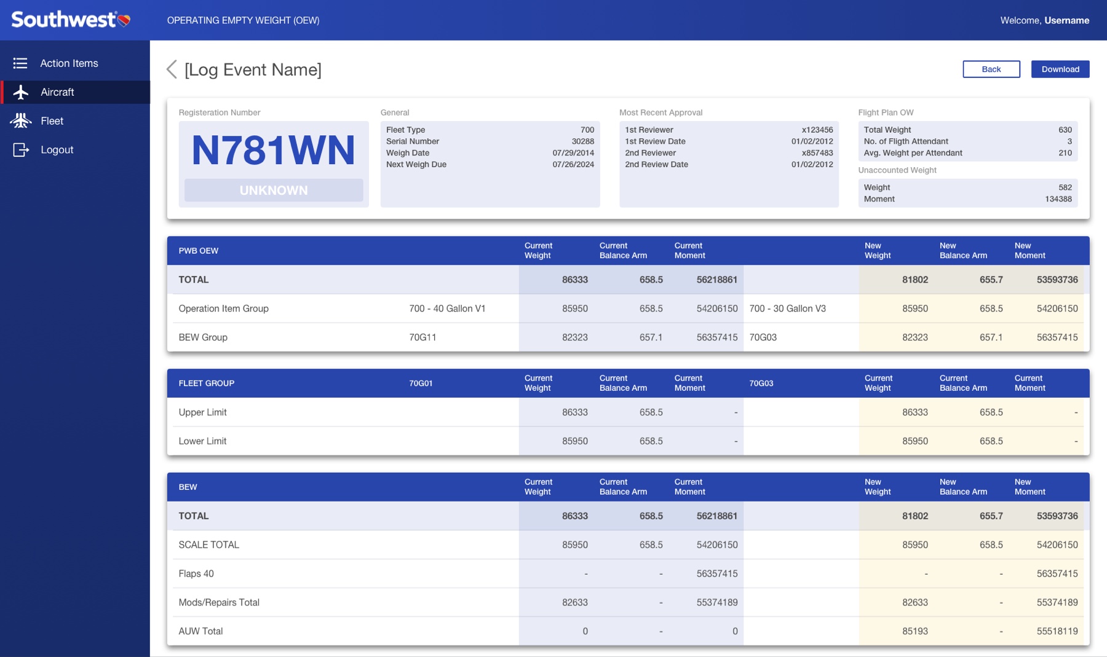This screenshot has height=657, width=1107.
Task: Click Flight Plan Total Weight 630
Action: point(1065,130)
